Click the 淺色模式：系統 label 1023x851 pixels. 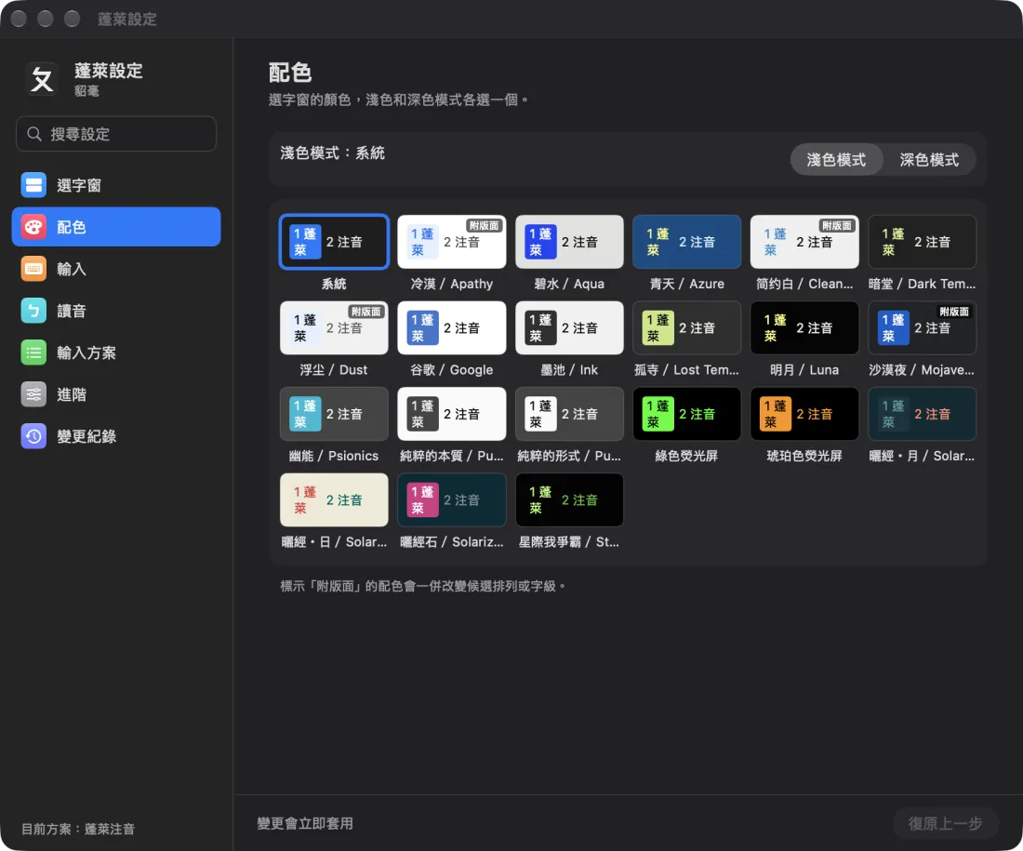(333, 153)
